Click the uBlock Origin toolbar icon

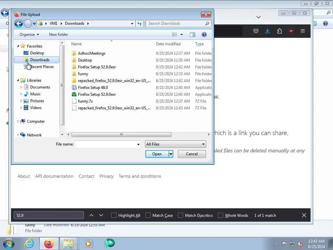coord(291,31)
